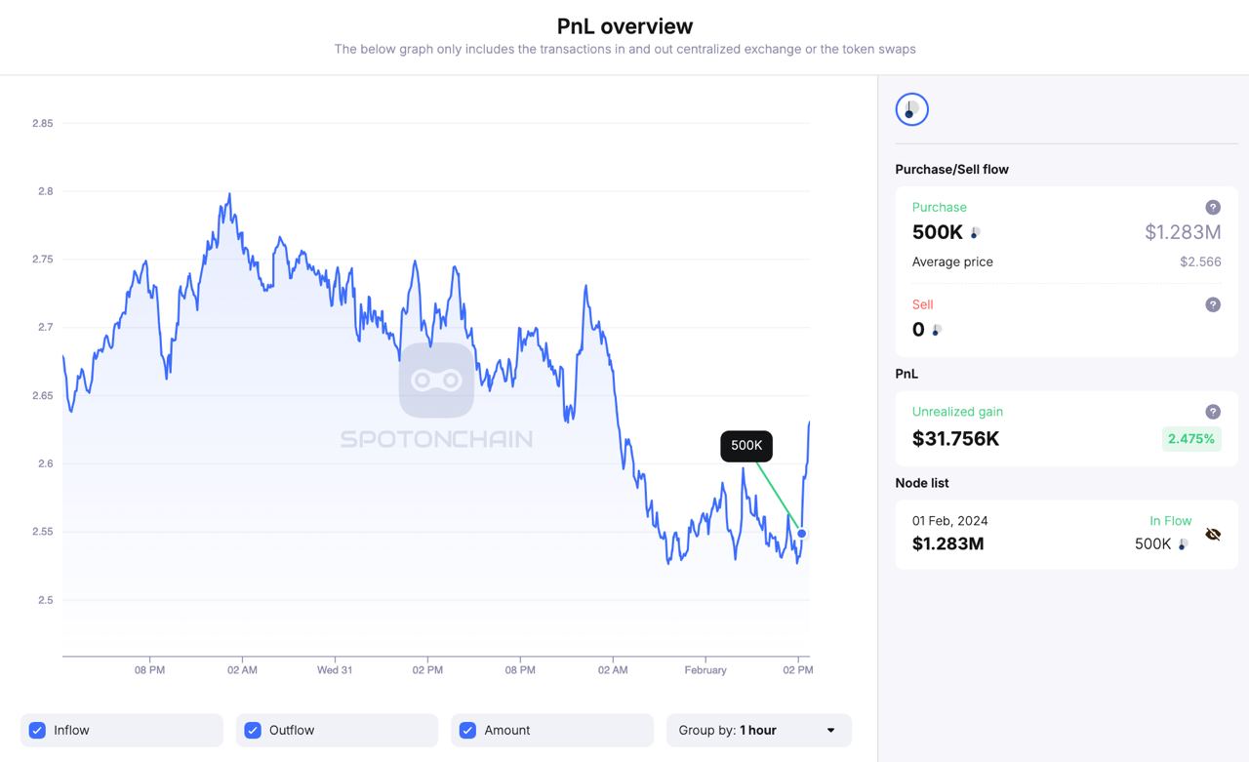Hide the In Flow node using eye icon
Viewport: 1249px width, 762px height.
(1213, 534)
